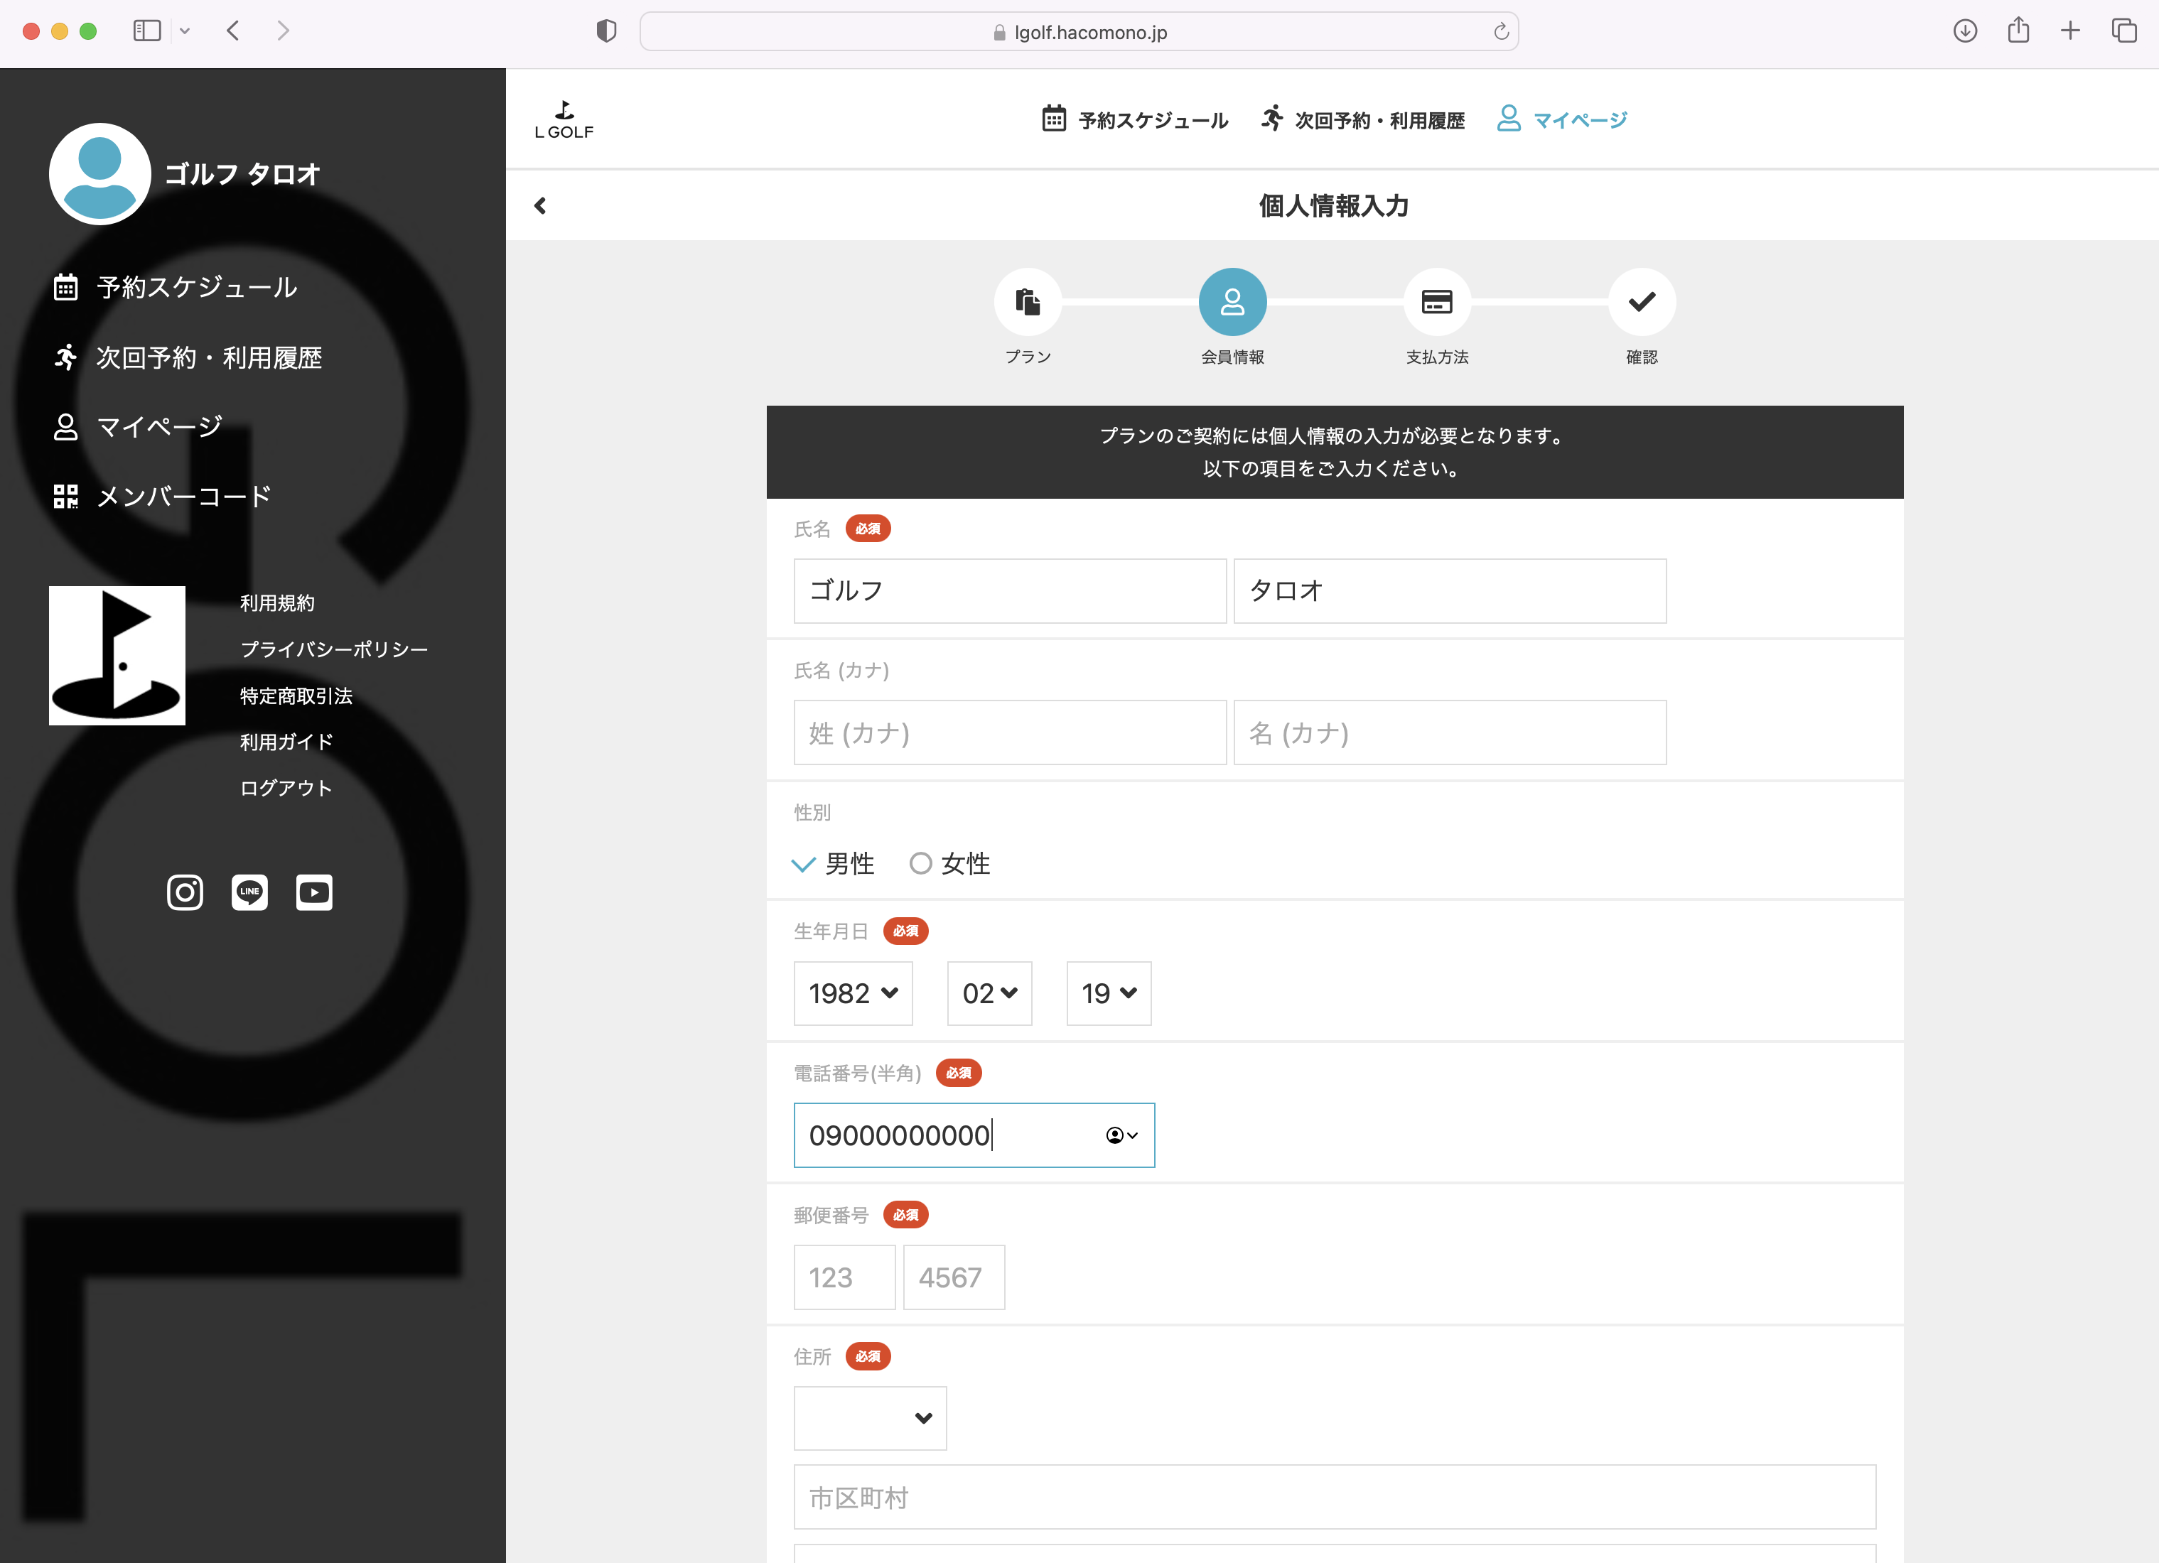Click the back arrow beside 個人情報入力
The width and height of the screenshot is (2159, 1563).
[541, 205]
